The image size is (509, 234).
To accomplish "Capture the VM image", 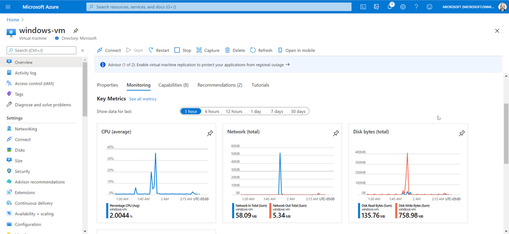I will pyautogui.click(x=208, y=50).
